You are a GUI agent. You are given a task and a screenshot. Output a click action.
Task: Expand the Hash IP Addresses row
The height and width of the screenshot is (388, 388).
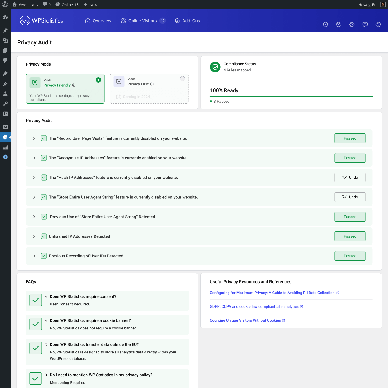34,178
